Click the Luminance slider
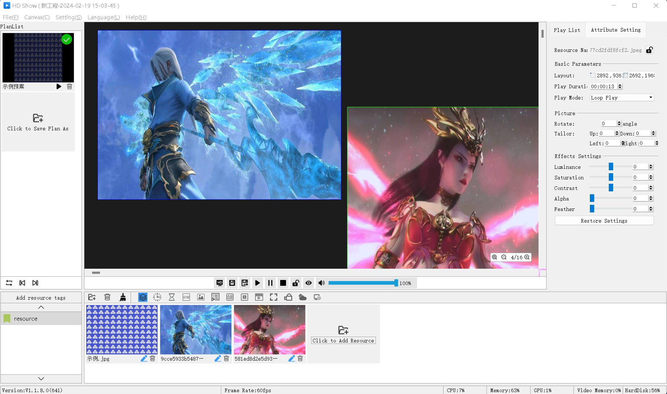Image resolution: width=667 pixels, height=394 pixels. pyautogui.click(x=611, y=167)
